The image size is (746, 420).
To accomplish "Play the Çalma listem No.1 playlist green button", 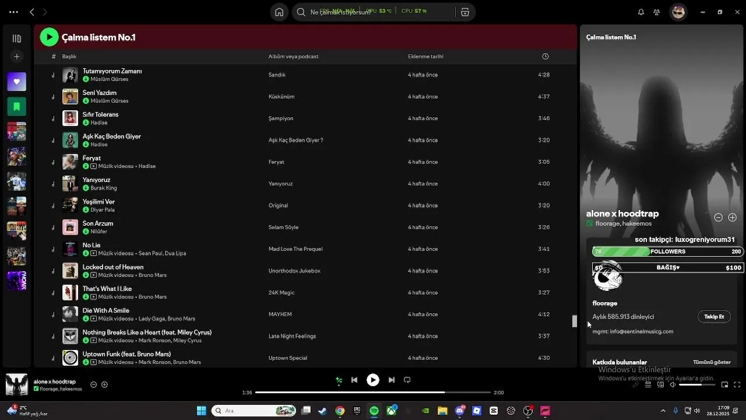I will [x=50, y=37].
